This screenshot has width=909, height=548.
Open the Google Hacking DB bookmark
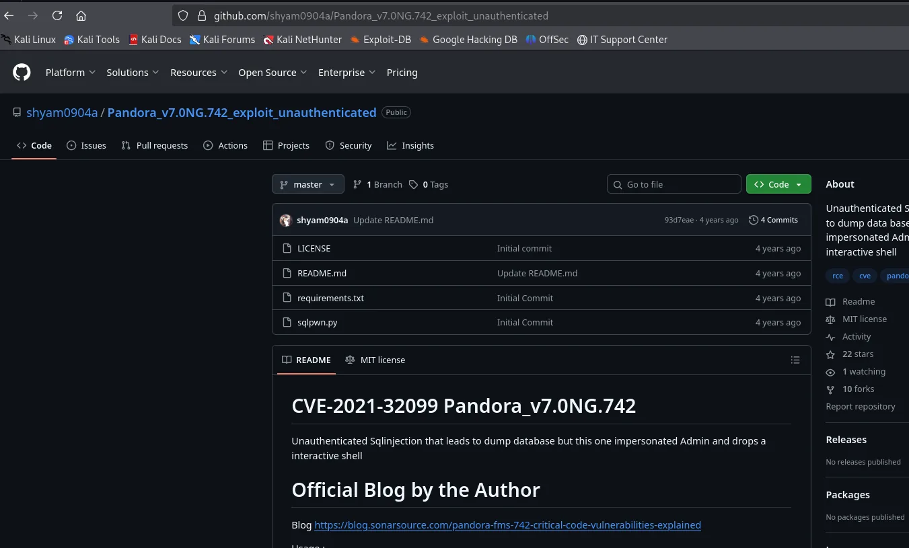tap(468, 40)
